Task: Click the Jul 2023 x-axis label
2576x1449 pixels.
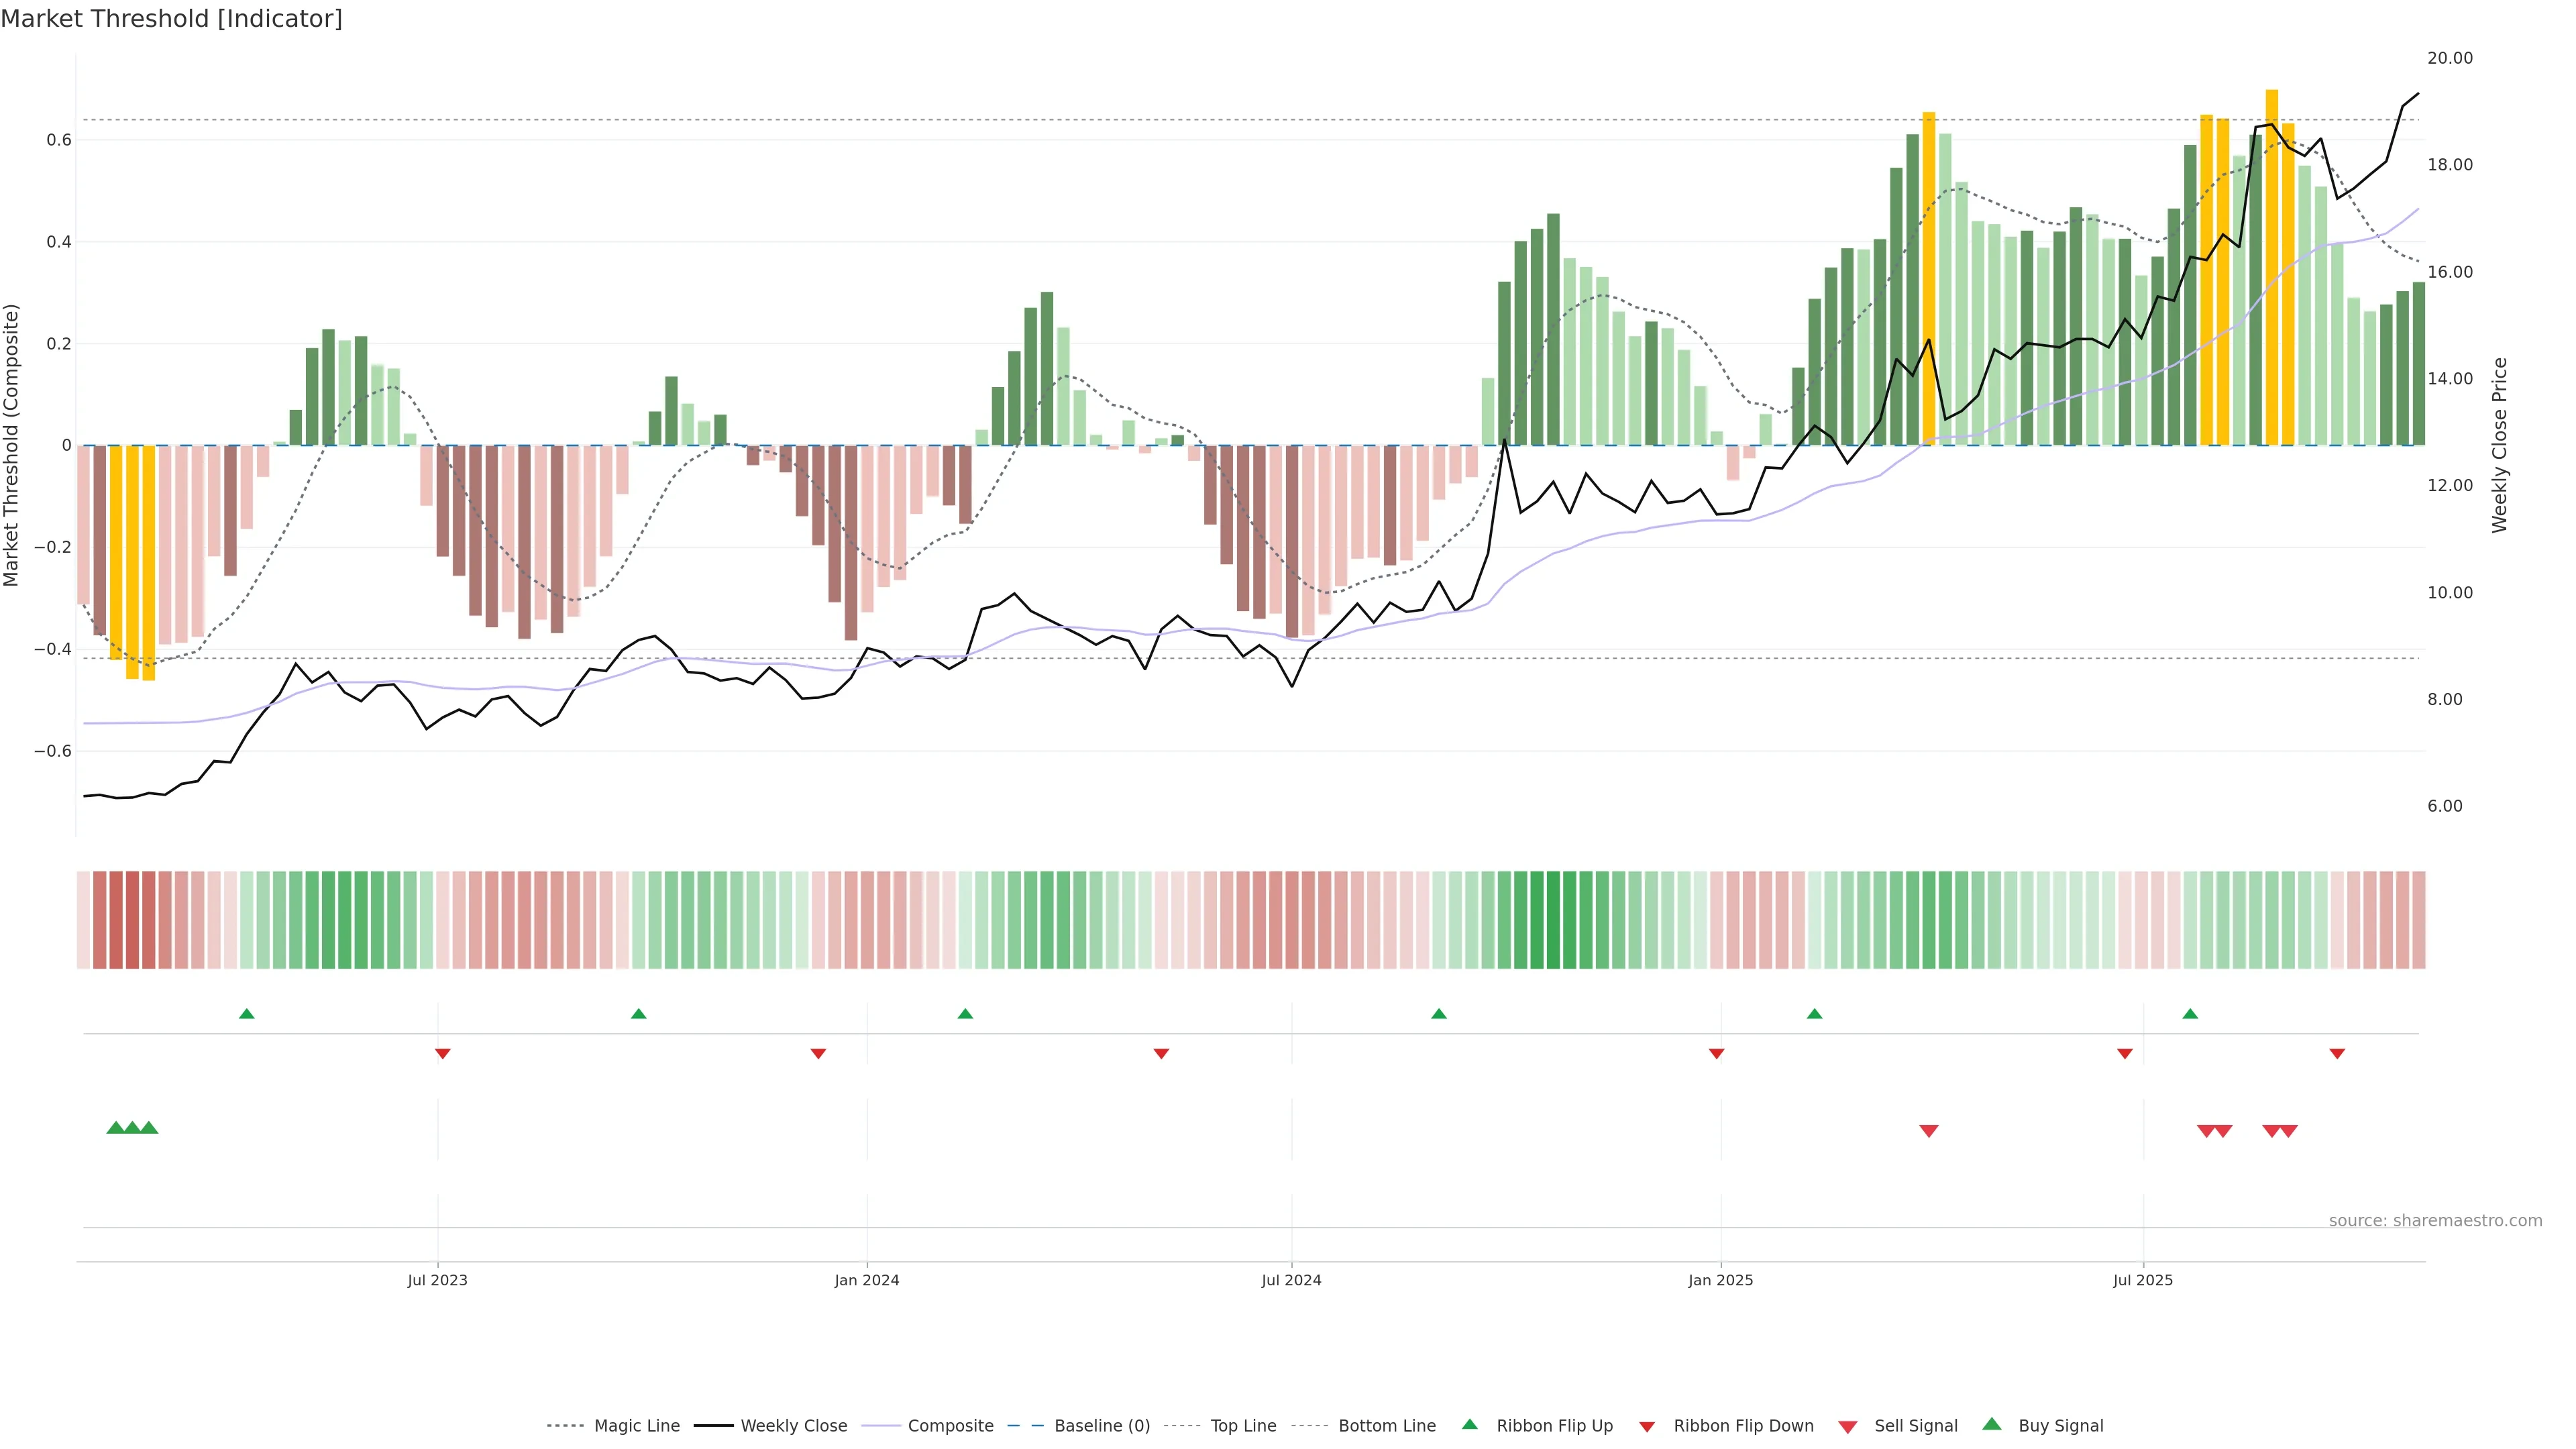Action: pos(437,1280)
